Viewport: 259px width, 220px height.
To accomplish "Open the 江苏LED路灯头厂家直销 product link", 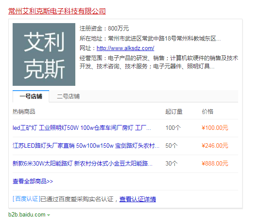I will pos(86,146).
